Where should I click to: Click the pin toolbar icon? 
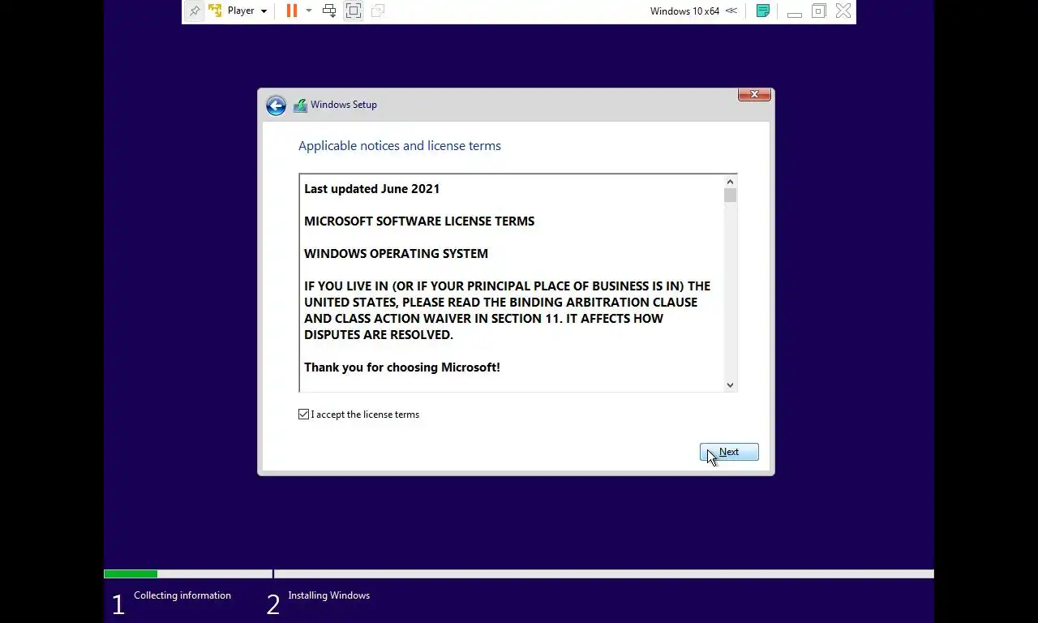coord(195,11)
